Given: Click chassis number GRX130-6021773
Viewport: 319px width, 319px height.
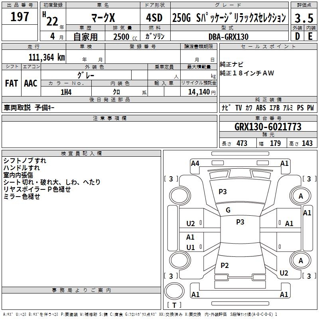Looking at the screenshot, I should [268, 127].
